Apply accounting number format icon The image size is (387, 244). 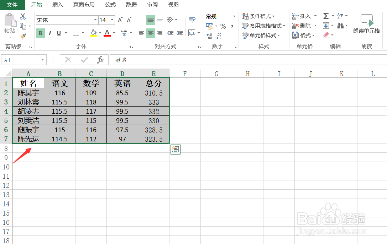click(209, 26)
